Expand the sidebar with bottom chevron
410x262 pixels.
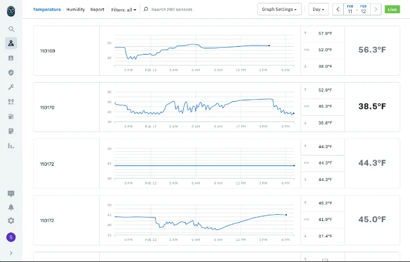[11, 253]
